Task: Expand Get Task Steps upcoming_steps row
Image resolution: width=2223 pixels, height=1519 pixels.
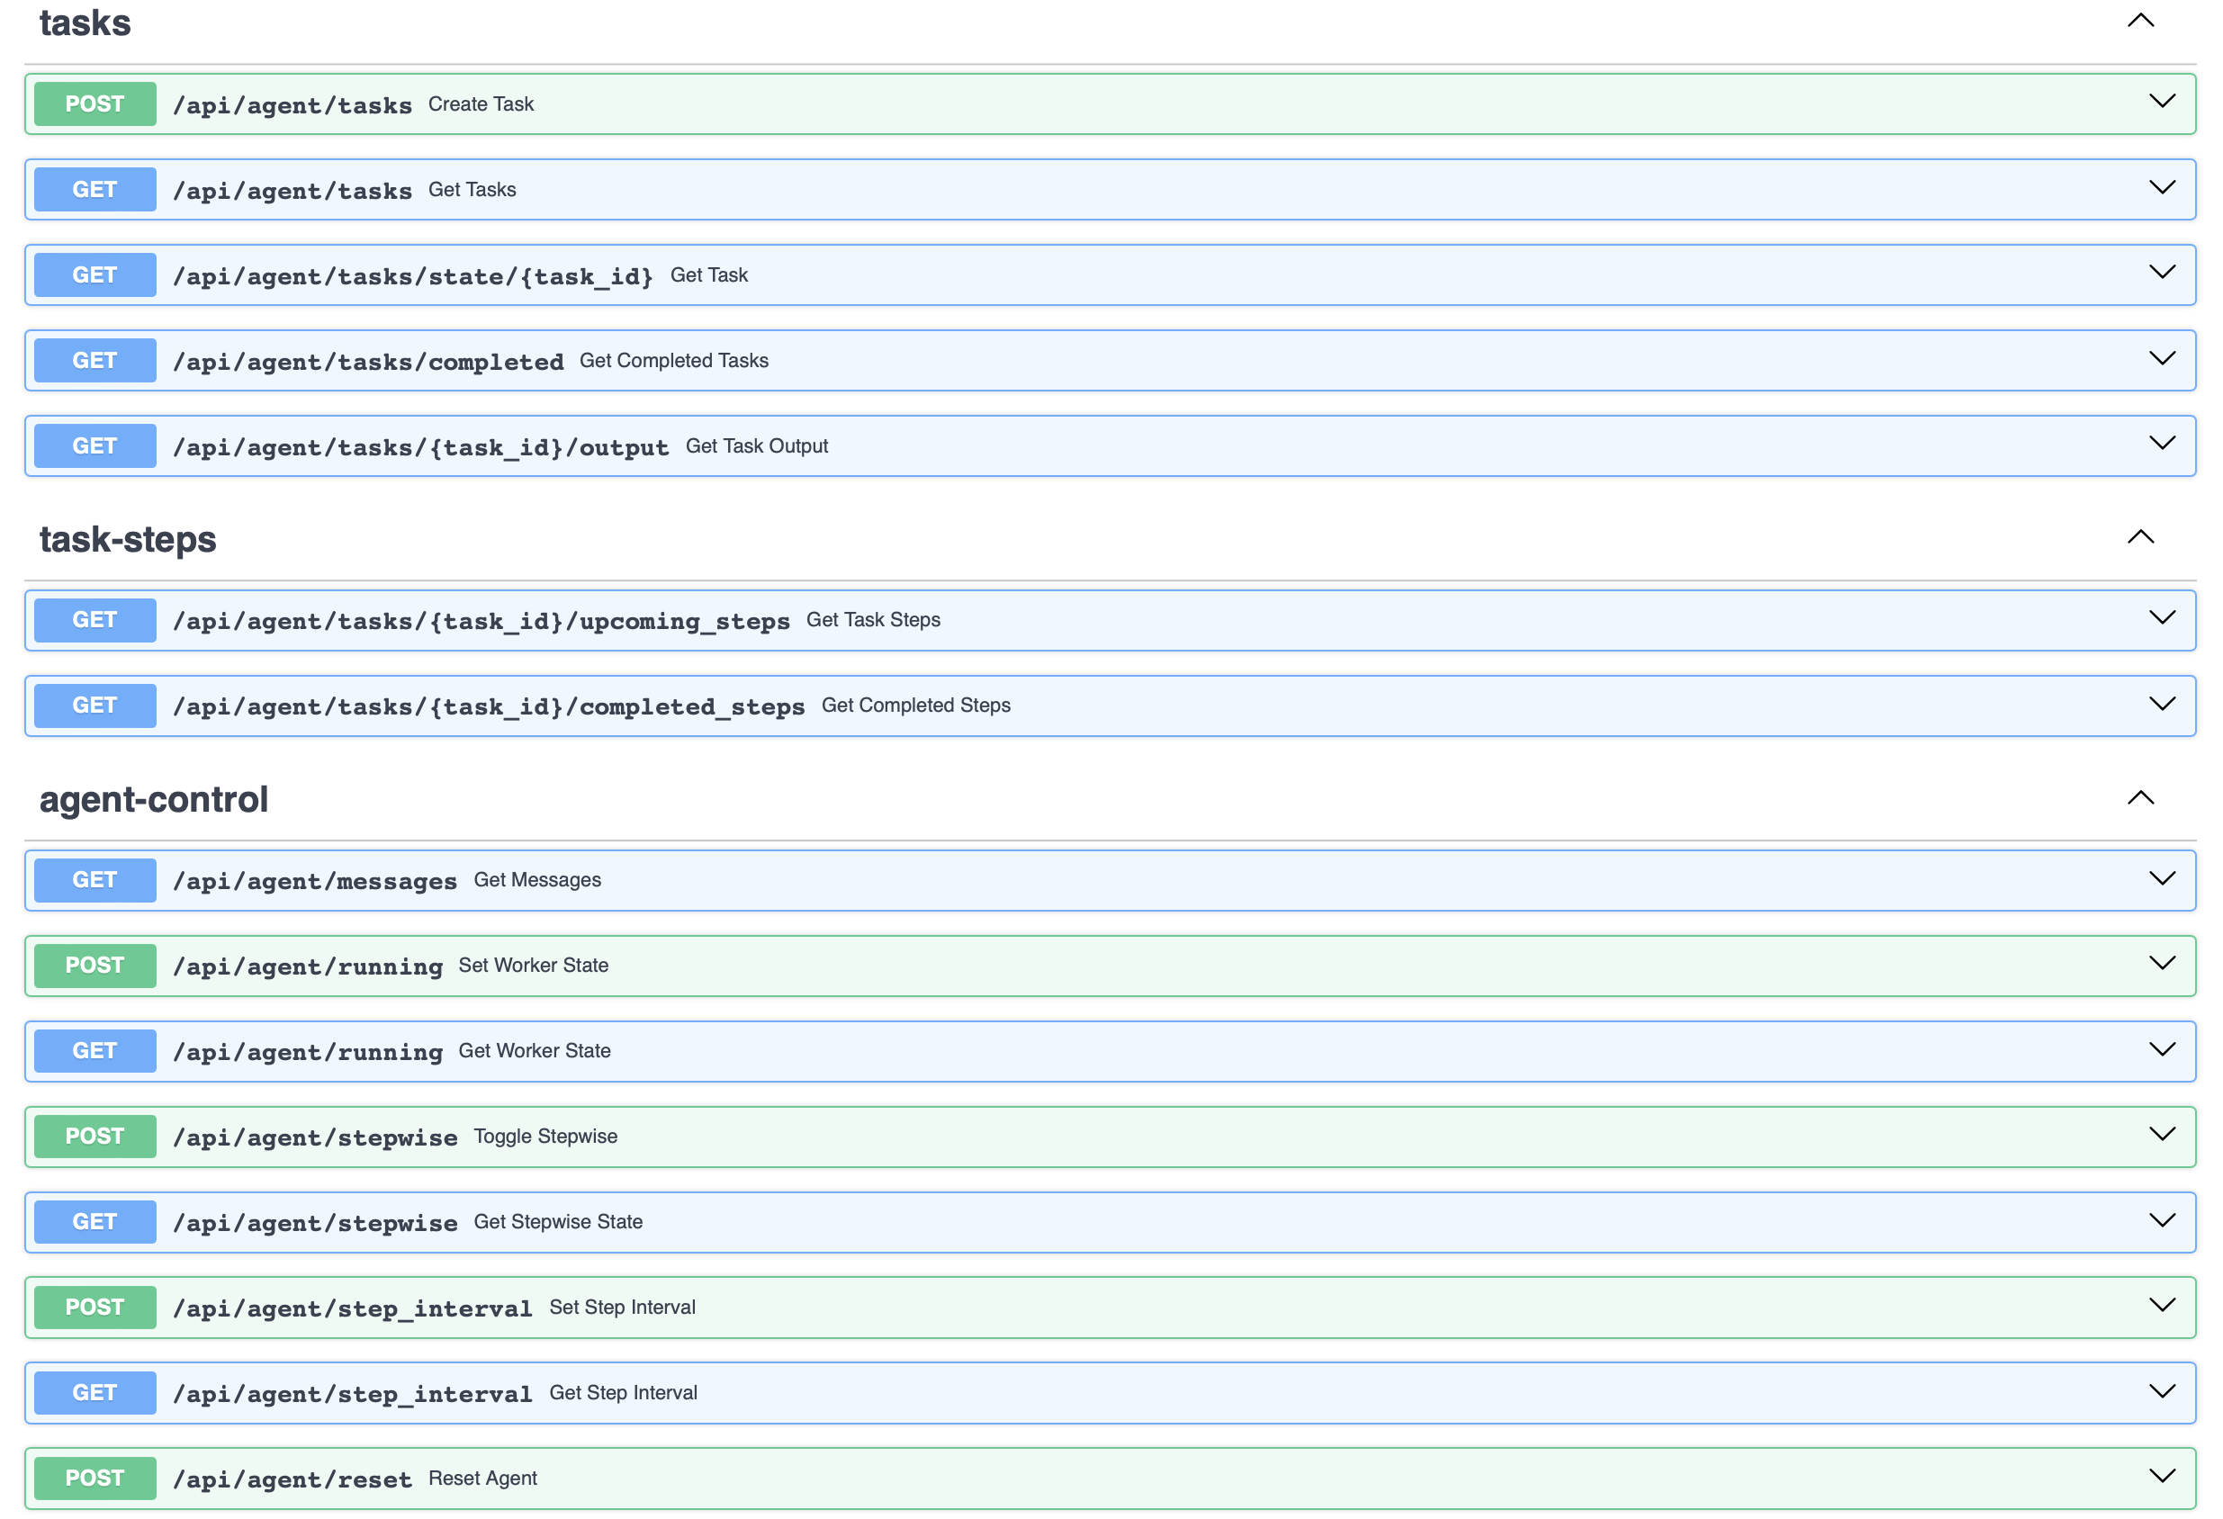Action: coord(2162,618)
